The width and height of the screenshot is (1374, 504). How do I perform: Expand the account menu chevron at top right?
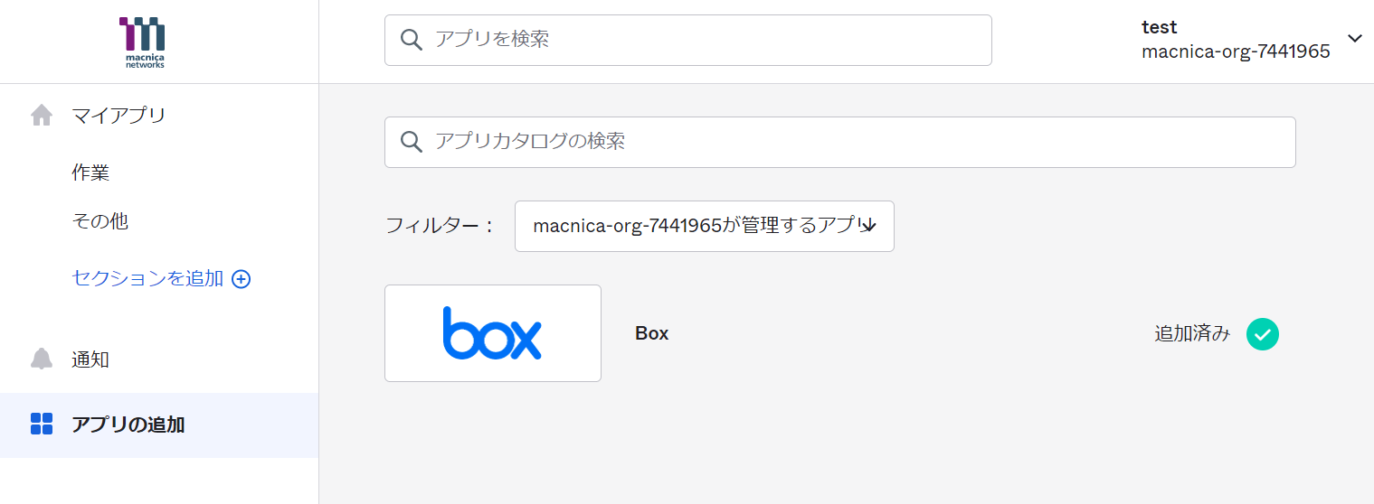click(1354, 39)
